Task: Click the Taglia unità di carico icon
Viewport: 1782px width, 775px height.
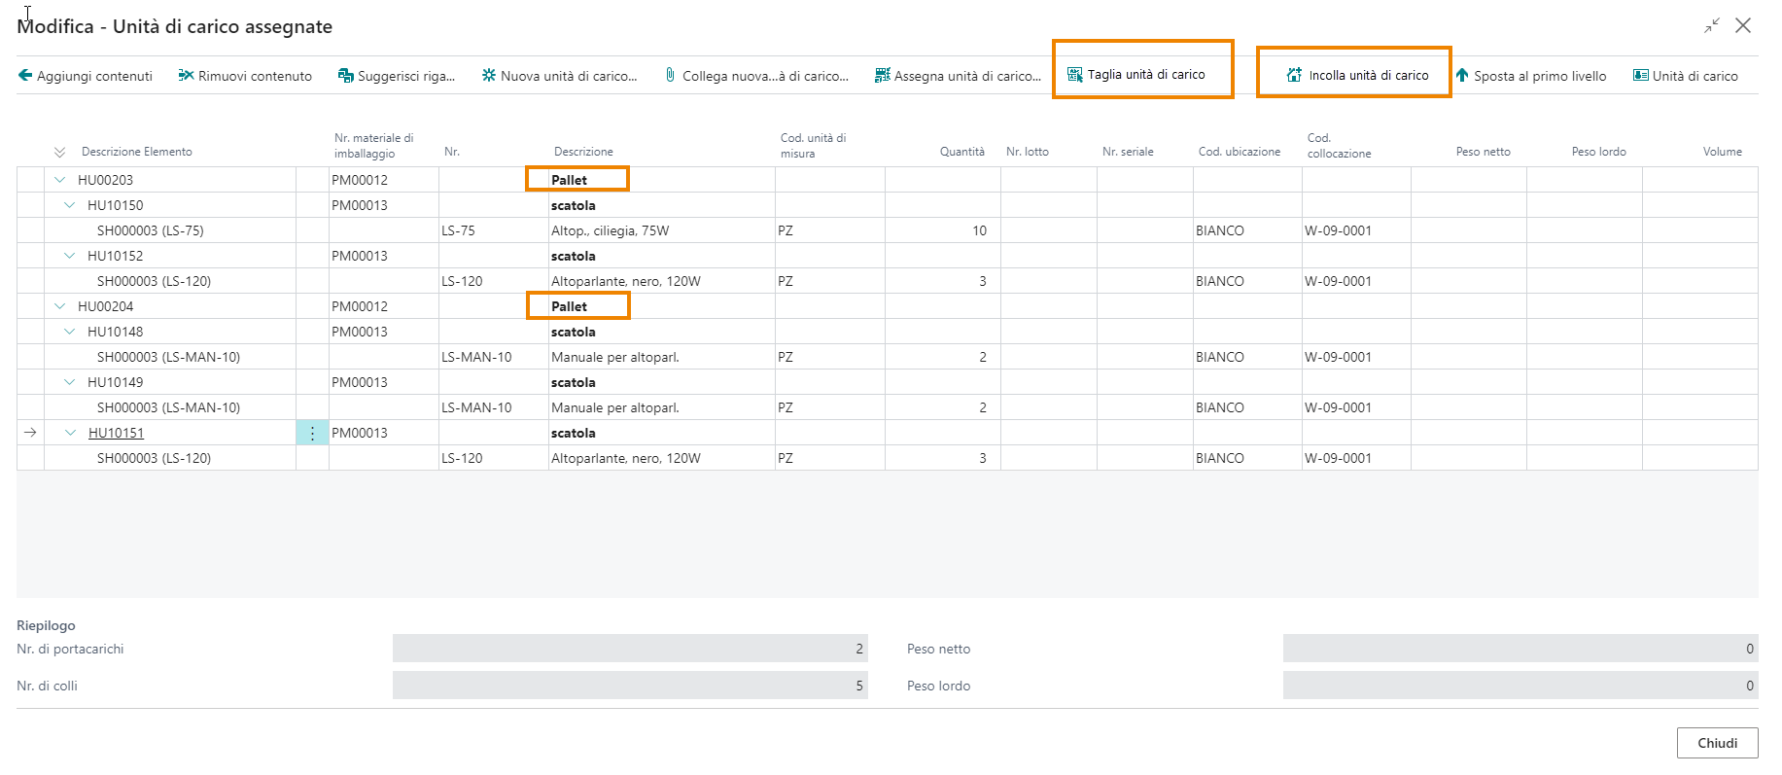Action: (1075, 74)
